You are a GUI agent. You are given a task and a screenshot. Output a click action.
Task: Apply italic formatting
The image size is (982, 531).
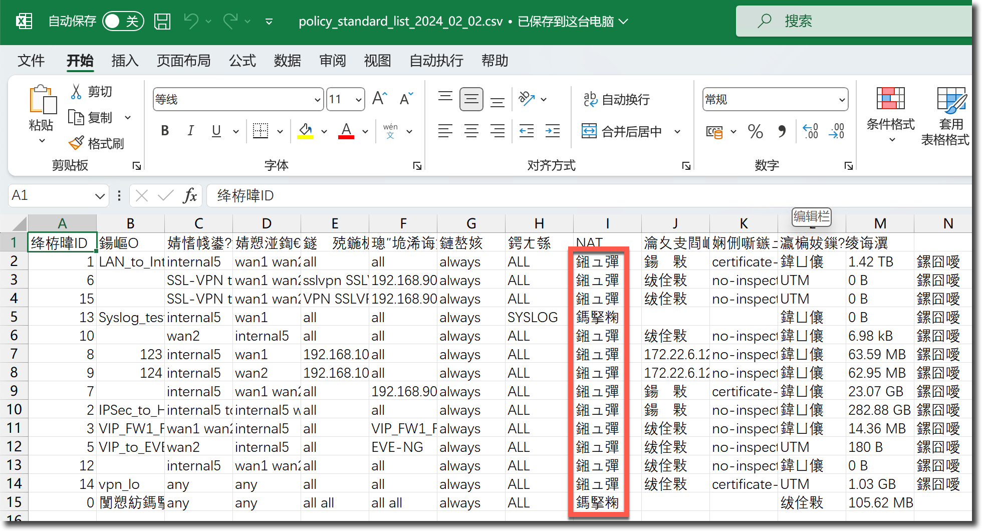[190, 131]
